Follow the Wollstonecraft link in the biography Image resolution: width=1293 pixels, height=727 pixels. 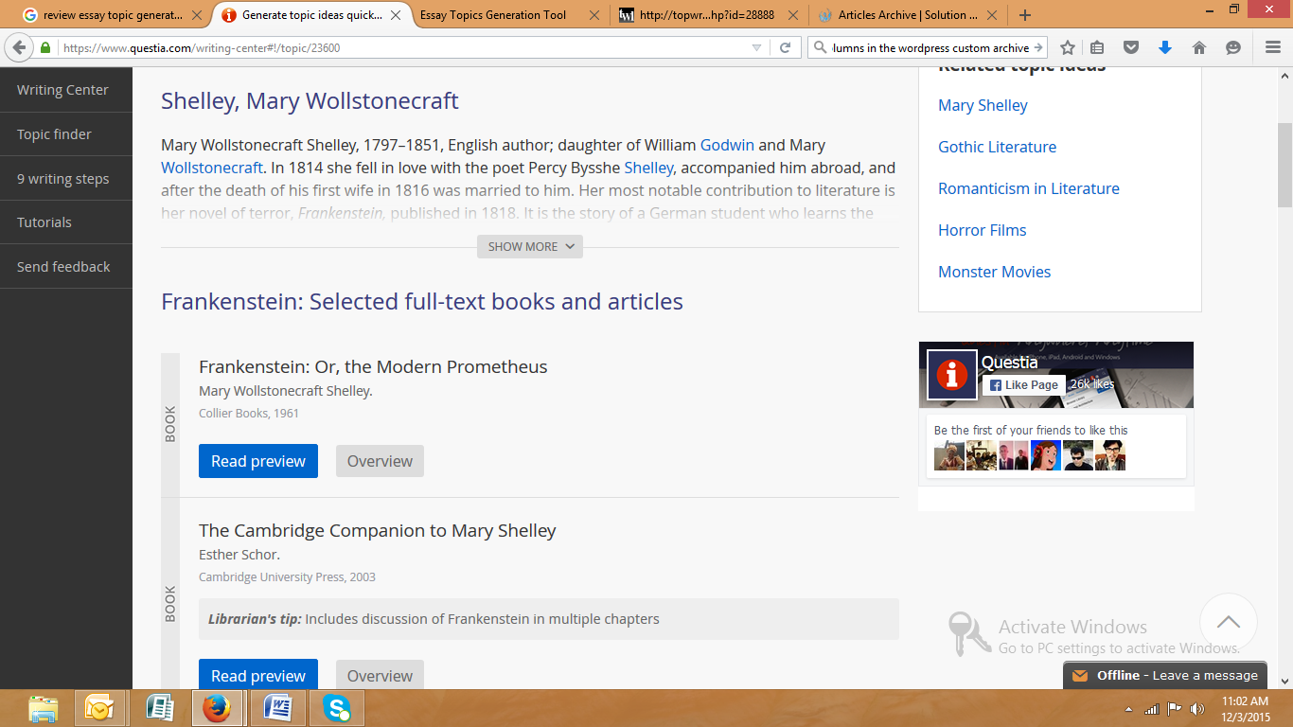212,168
